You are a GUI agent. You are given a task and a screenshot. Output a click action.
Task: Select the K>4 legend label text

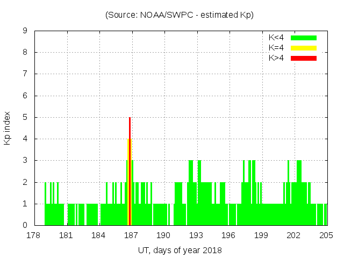click(276, 58)
